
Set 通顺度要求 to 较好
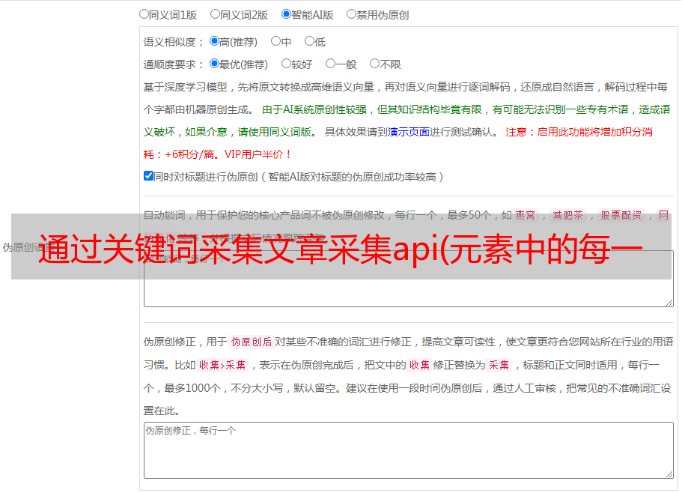(286, 64)
